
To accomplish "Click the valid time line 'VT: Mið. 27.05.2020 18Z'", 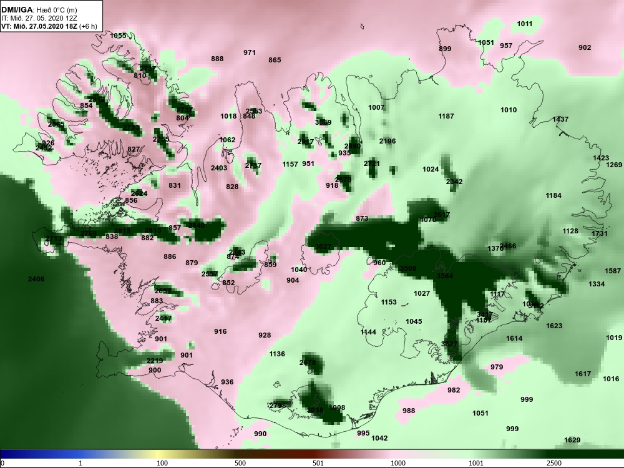I will 40,26.
